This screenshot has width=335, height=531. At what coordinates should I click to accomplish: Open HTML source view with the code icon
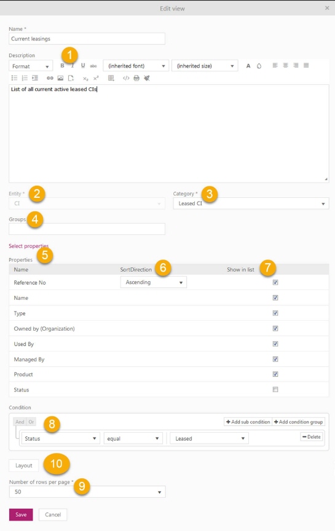[126, 78]
